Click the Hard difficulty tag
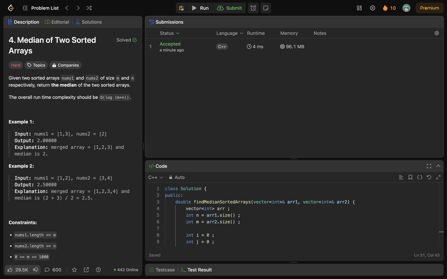Viewport: 447px width, 279px height. coord(16,65)
